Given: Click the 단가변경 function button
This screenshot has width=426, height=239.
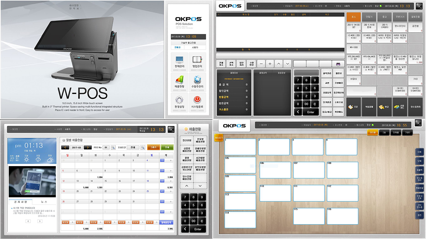Looking at the screenshot, I should pyautogui.click(x=327, y=102).
